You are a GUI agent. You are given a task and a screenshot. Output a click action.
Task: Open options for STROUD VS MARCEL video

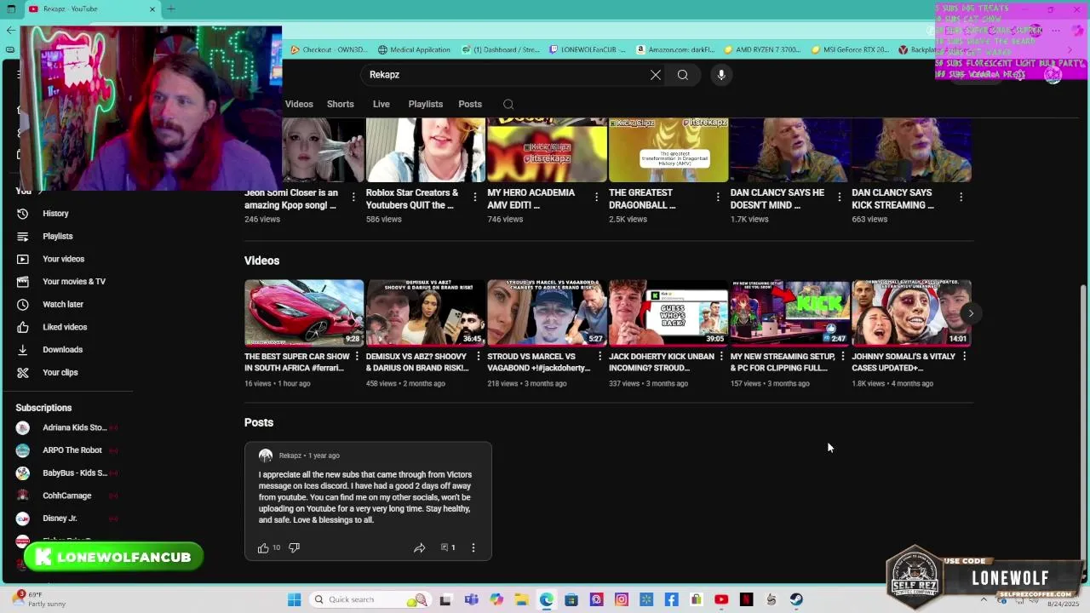599,357
